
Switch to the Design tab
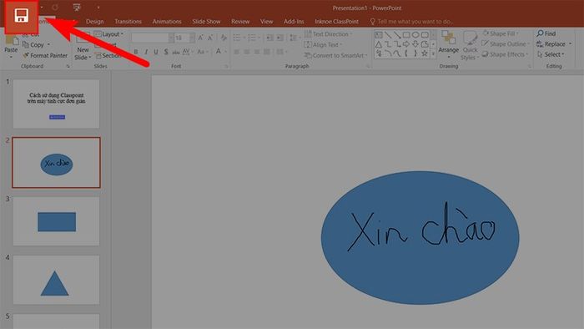(x=94, y=22)
